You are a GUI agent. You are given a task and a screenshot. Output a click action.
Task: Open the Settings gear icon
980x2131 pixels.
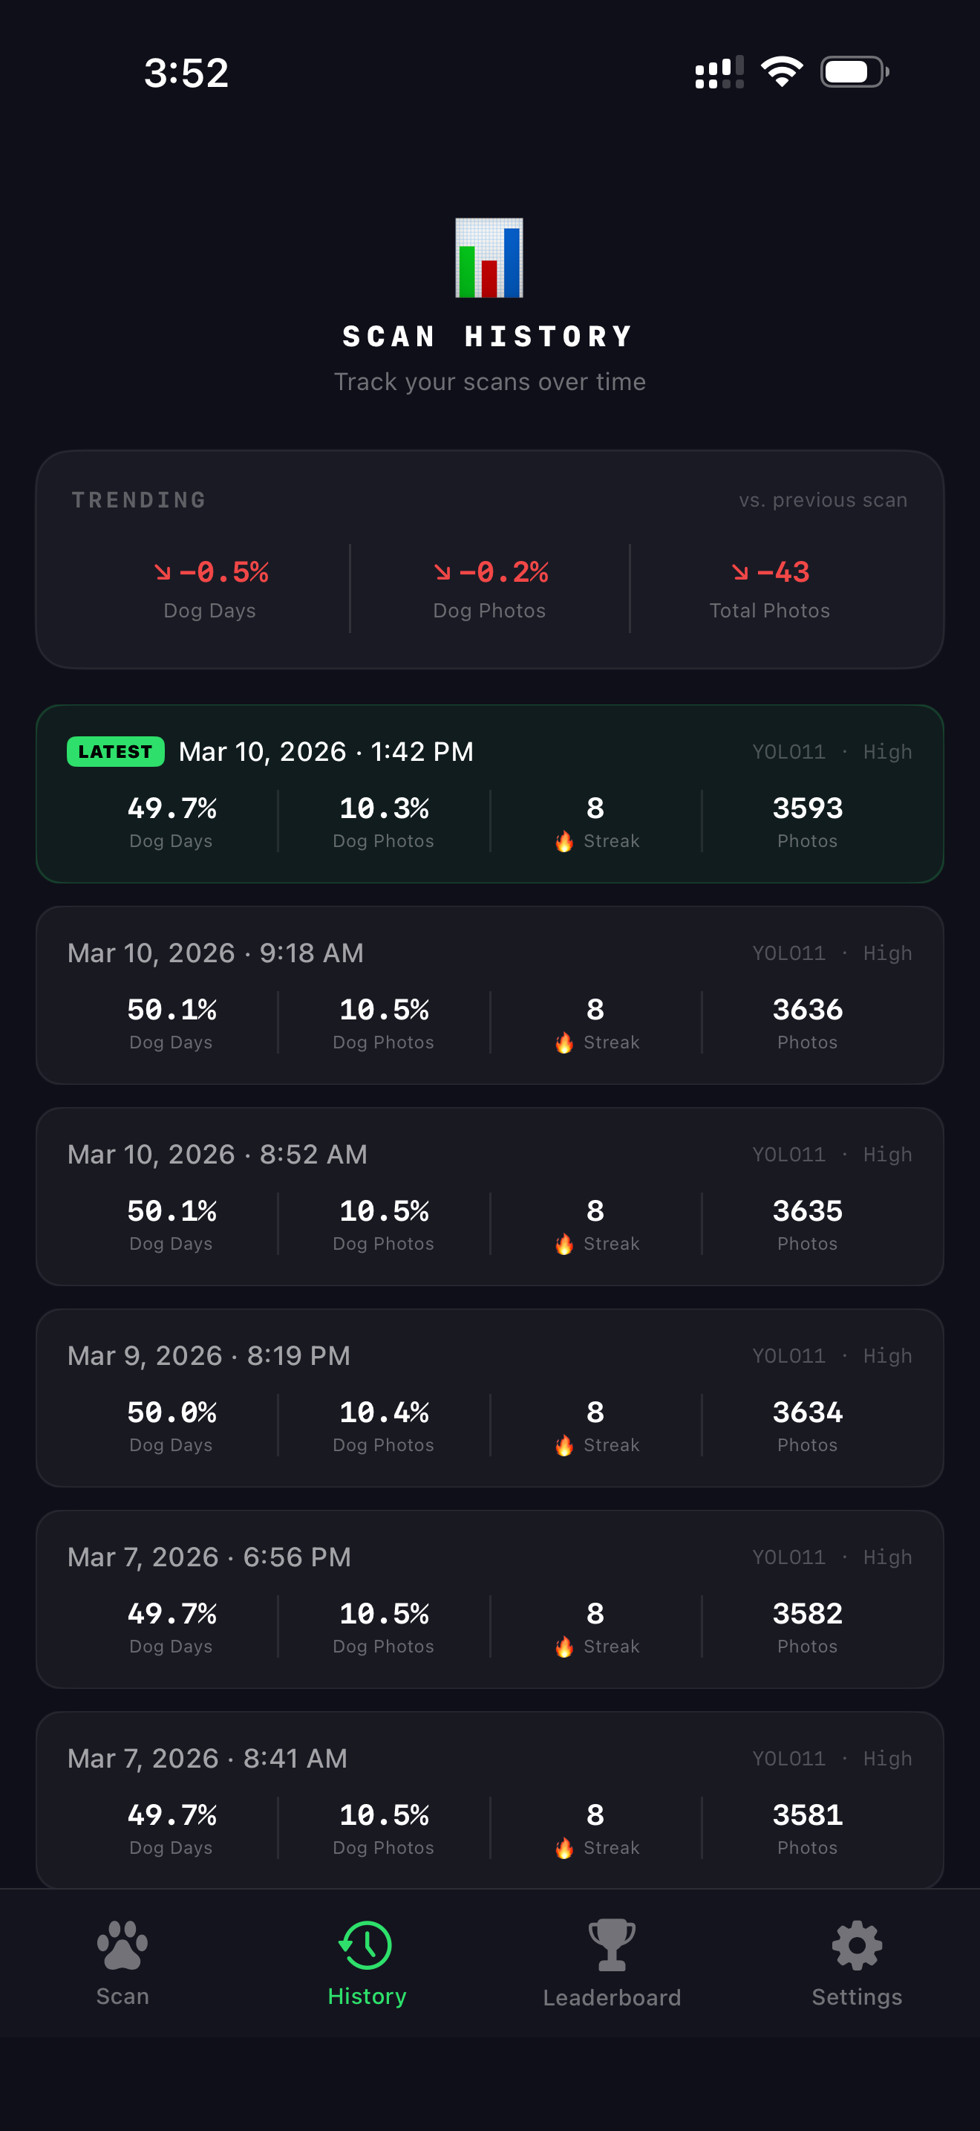[x=857, y=1945]
